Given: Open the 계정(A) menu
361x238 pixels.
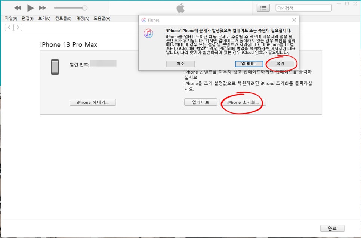Looking at the screenshot, I should coord(83,18).
